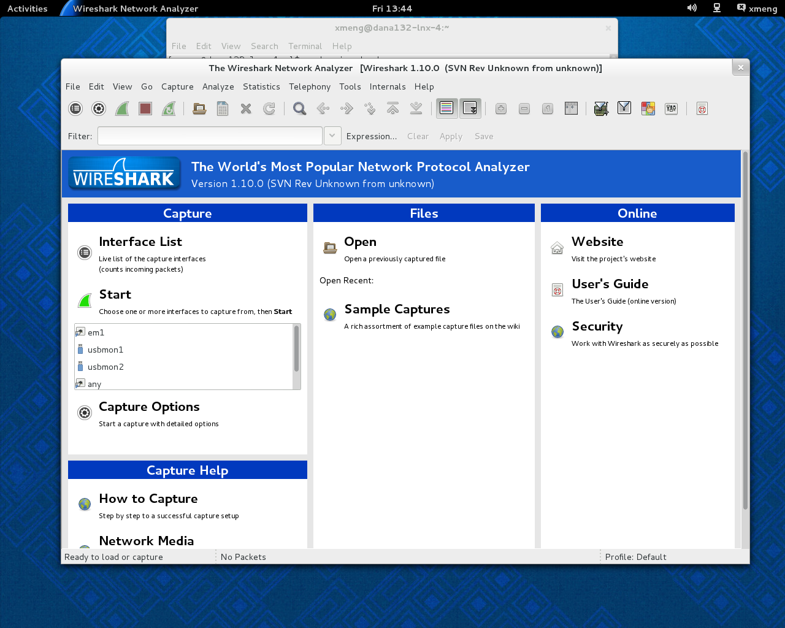Click the Clear filter button
Screen dimensions: 785x628
418,136
